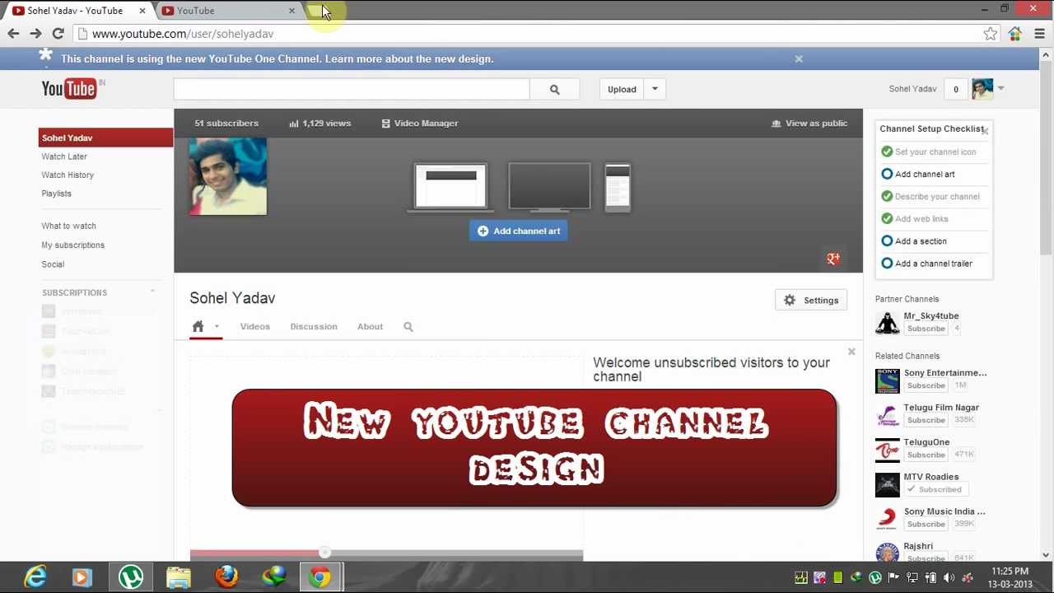1054x593 pixels.
Task: Select 'Add a channel trailer' checklist circle
Action: pos(887,263)
